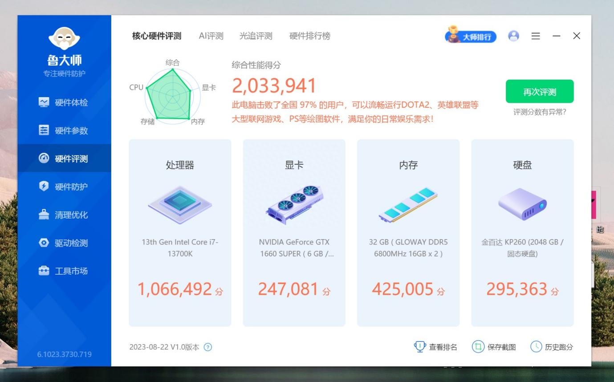This screenshot has width=614, height=382.
Task: Click the user account avatar icon
Action: 513,36
